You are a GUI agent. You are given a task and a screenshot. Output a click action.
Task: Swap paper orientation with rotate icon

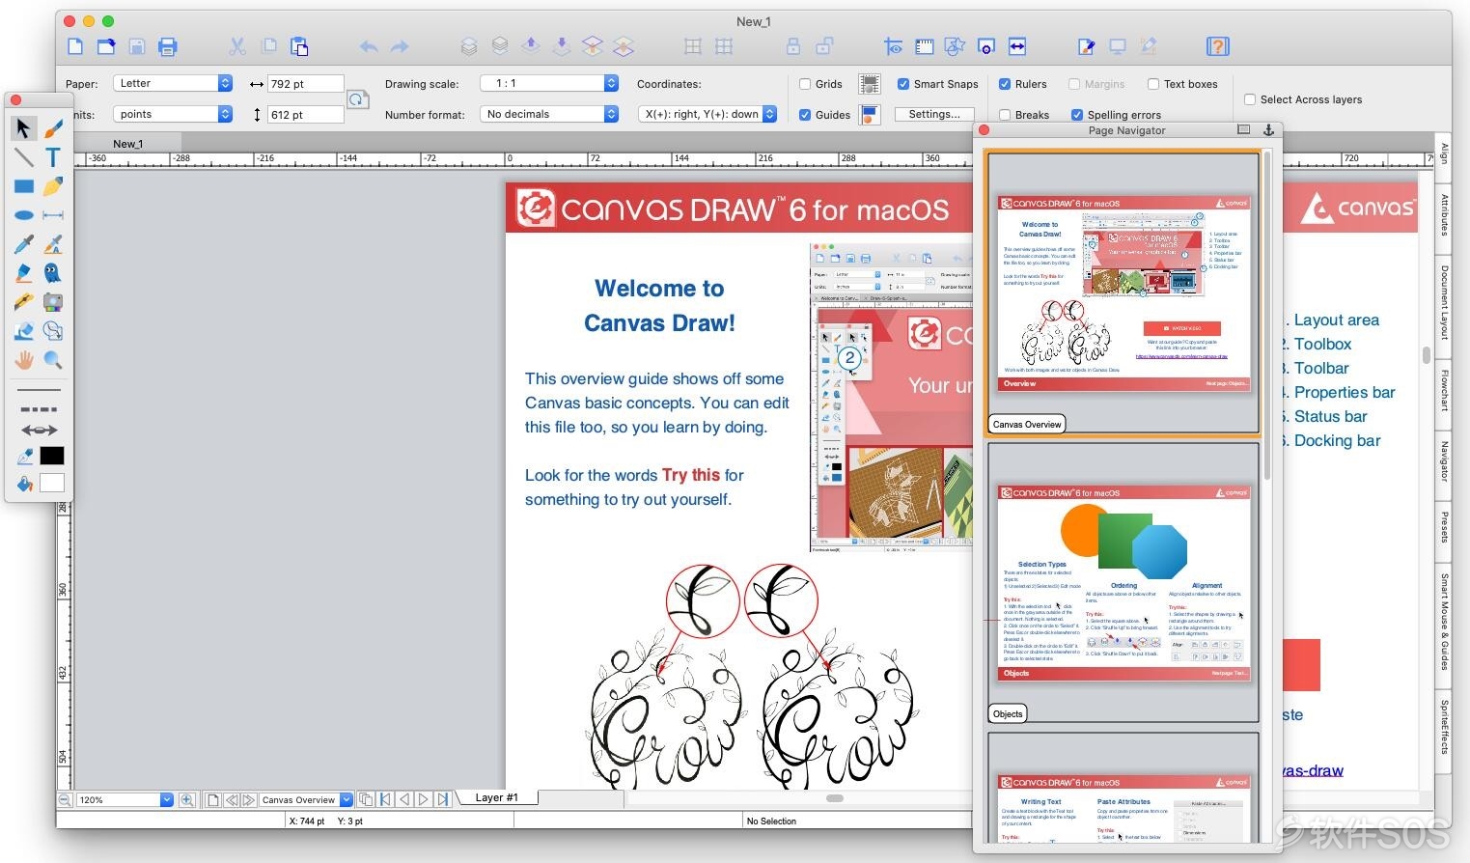point(357,99)
